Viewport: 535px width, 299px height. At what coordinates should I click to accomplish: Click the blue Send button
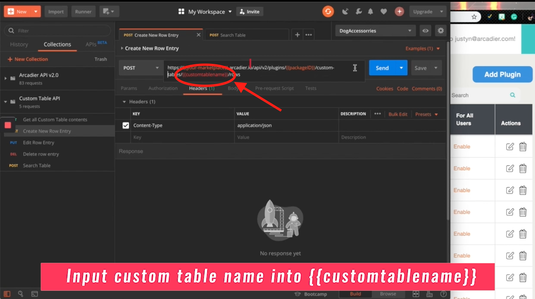pyautogui.click(x=382, y=68)
